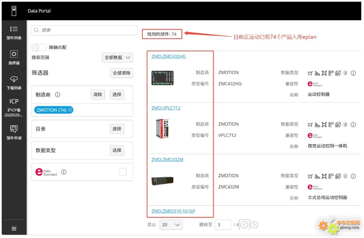Open the items per page 20 dropdown
The image size is (364, 238).
(171, 225)
